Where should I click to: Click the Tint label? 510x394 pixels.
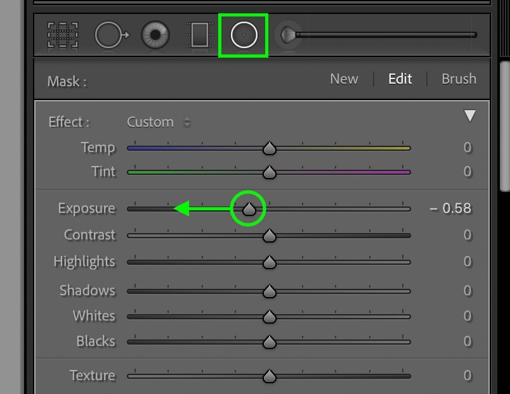[103, 172]
